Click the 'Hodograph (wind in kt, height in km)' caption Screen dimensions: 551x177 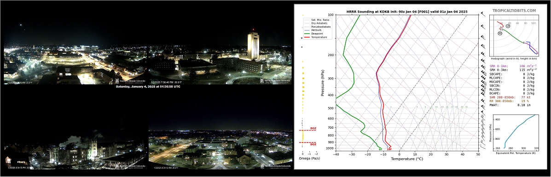tap(514, 58)
